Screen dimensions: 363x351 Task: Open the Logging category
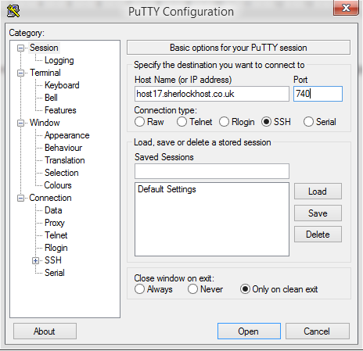pyautogui.click(x=59, y=60)
